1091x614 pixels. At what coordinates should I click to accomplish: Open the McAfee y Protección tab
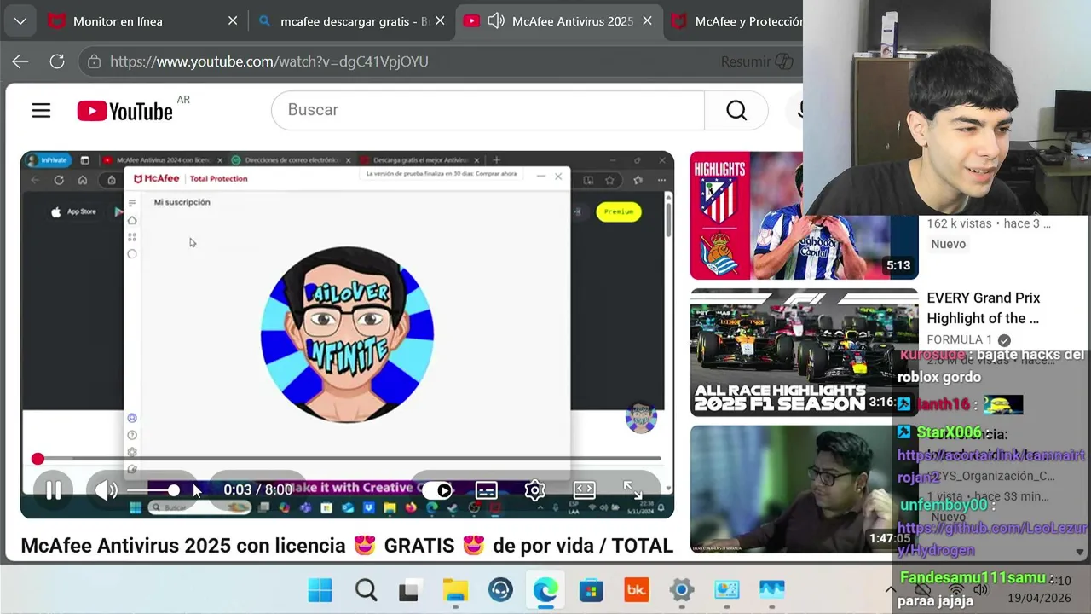737,21
